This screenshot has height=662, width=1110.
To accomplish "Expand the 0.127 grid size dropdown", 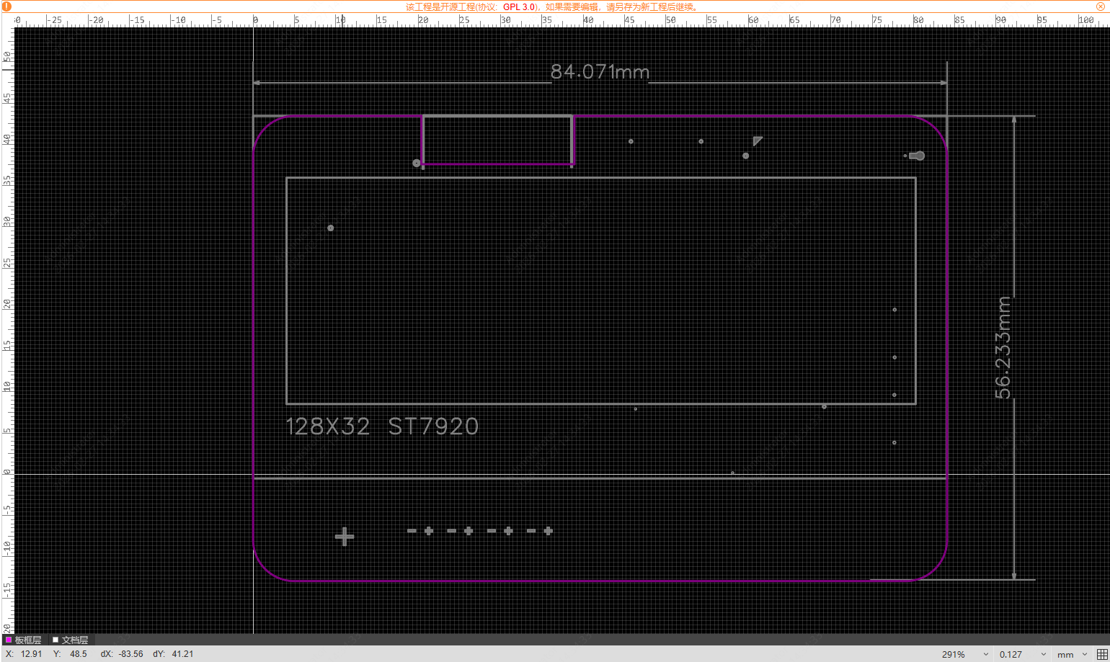I will click(1043, 654).
